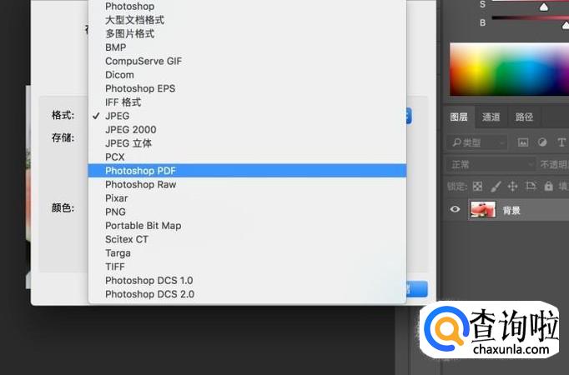The width and height of the screenshot is (569, 375).
Task: Select IFF 格式 from the list
Action: [247, 102]
